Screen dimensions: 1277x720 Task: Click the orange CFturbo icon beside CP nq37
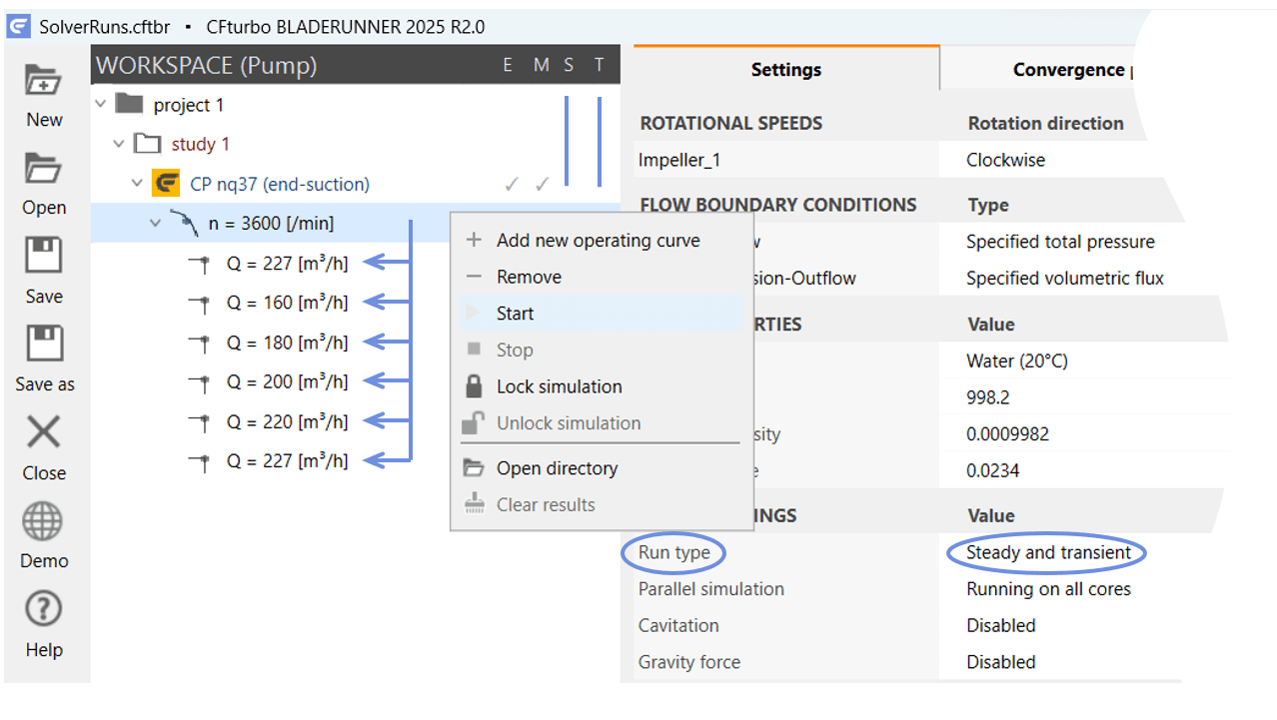point(165,184)
